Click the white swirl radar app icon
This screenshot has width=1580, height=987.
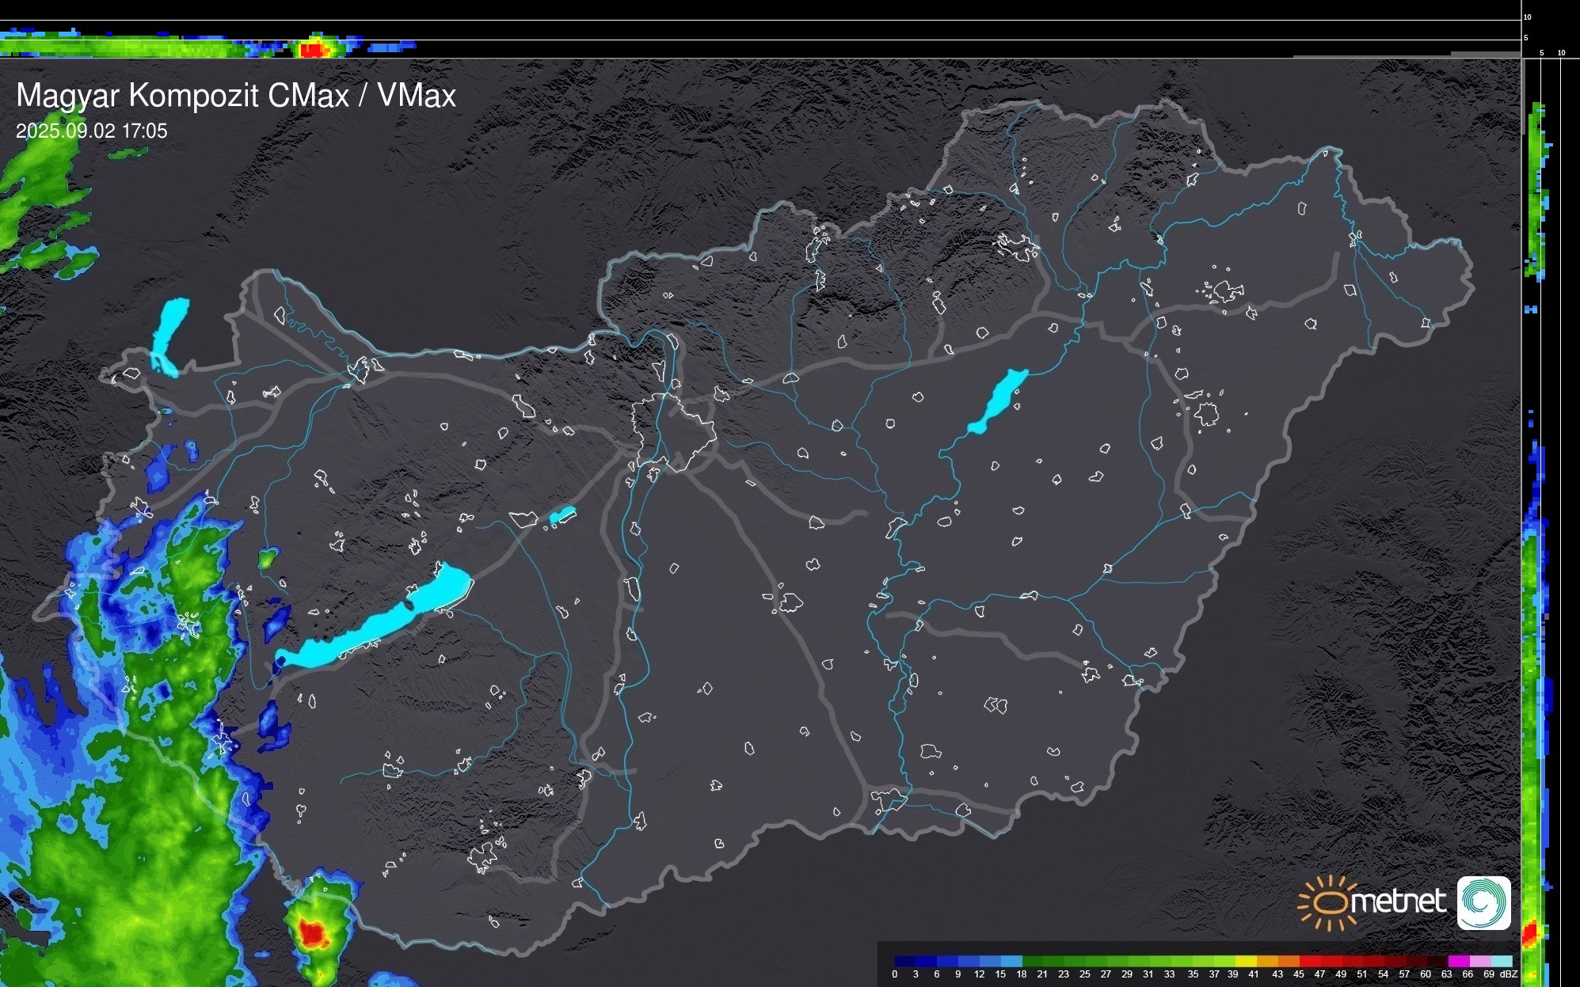(x=1483, y=902)
